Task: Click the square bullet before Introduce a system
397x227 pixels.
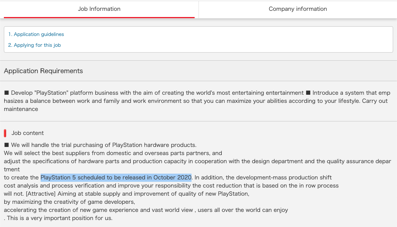Action: 308,93
